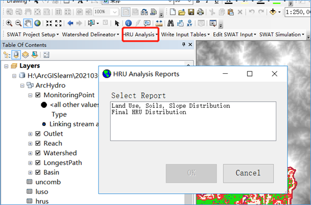311x205 pixels.
Task: Create a new map document
Action: pos(172,12)
